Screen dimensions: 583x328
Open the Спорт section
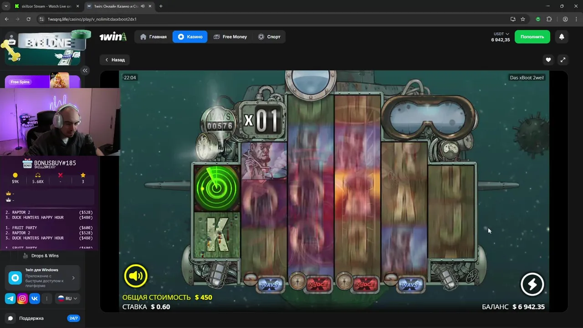point(269,37)
